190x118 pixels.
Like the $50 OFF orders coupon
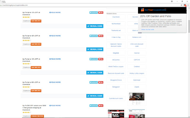click(101, 106)
